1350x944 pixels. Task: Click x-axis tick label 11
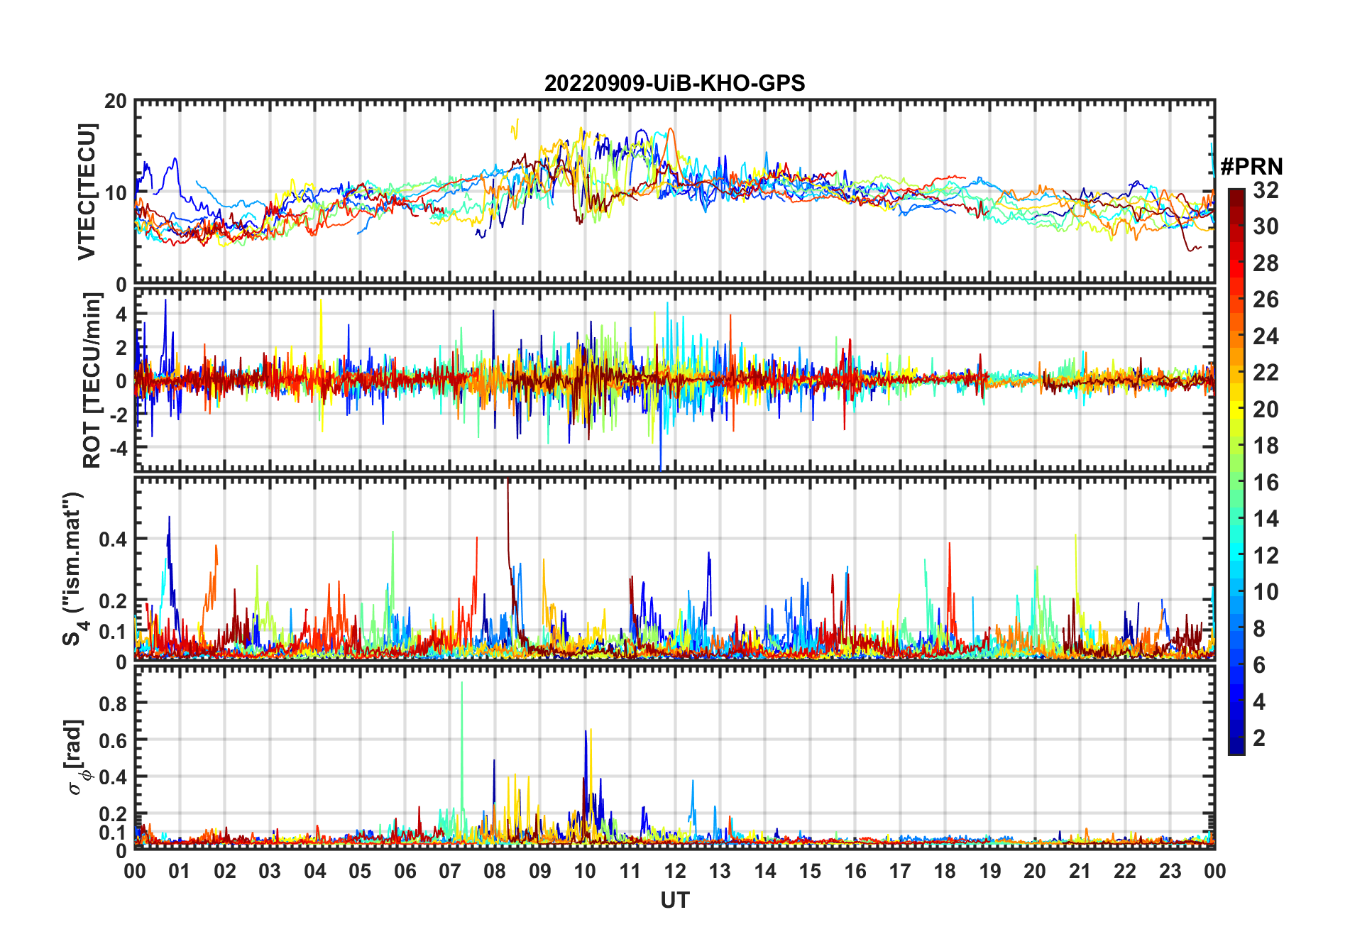(x=630, y=871)
